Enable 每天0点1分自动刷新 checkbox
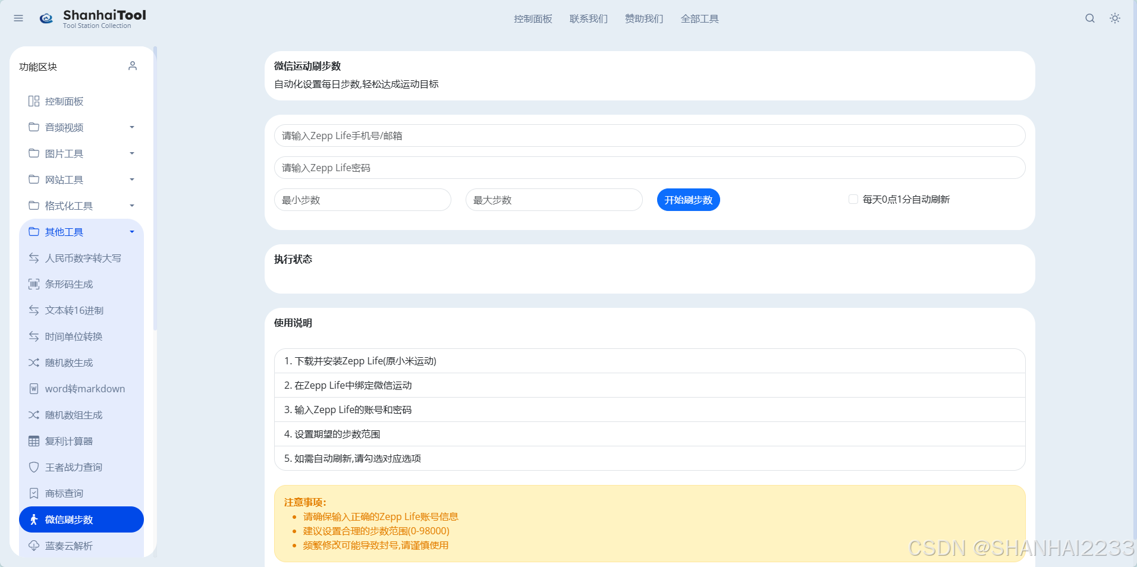Screen dimensions: 1137x567 tap(853, 199)
